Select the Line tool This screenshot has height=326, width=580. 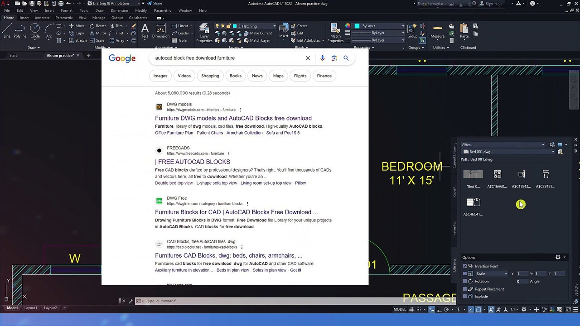click(7, 31)
